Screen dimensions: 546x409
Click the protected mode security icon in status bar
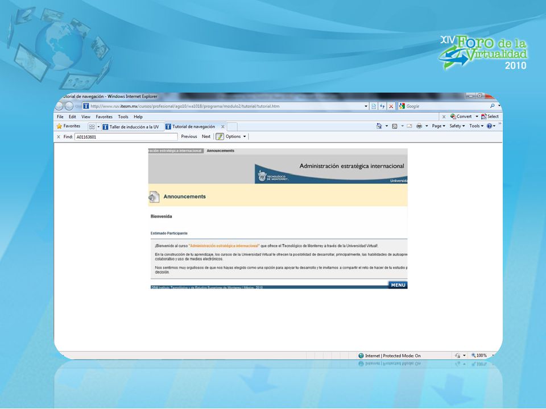pos(457,356)
